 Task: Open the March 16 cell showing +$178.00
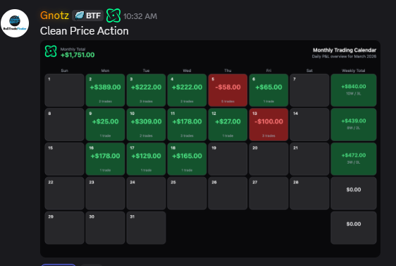pos(105,159)
